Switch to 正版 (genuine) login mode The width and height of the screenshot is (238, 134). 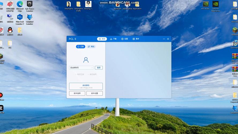(81, 47)
